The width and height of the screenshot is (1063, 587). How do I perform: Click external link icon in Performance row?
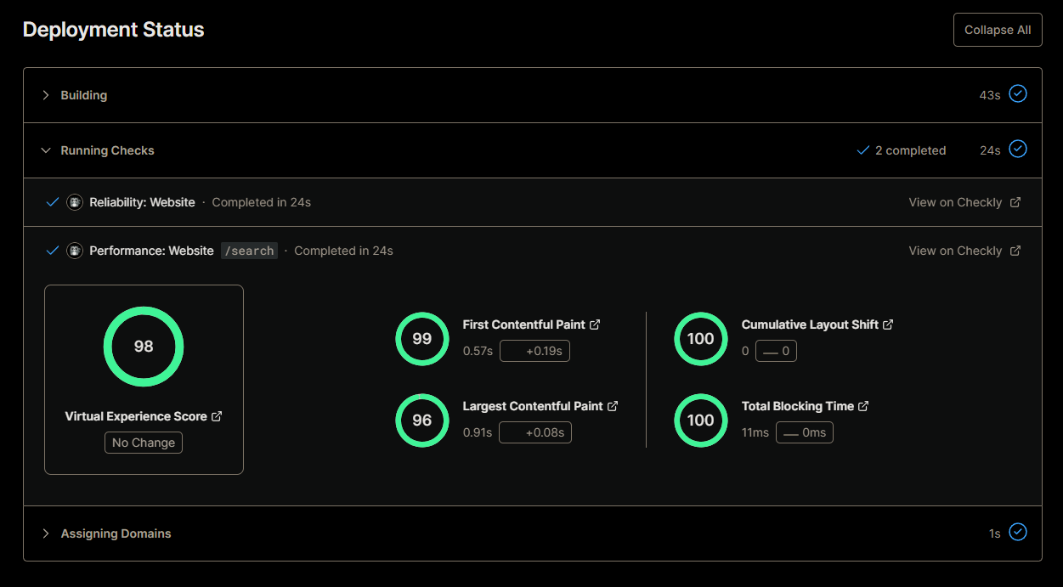tap(1015, 251)
